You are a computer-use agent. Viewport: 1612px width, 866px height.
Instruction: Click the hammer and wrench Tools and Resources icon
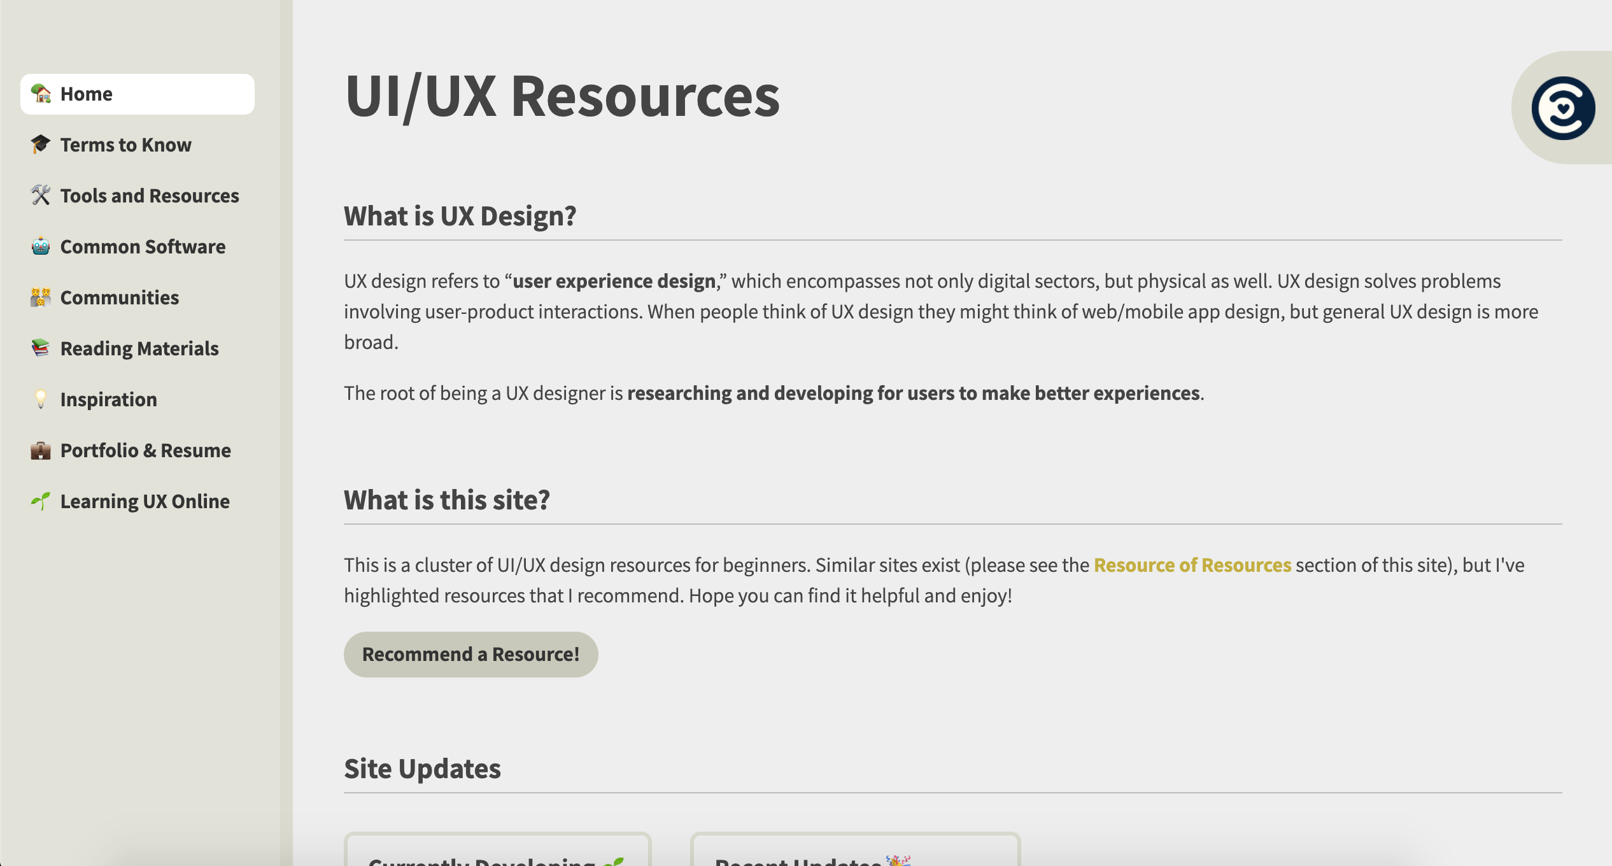pos(41,195)
